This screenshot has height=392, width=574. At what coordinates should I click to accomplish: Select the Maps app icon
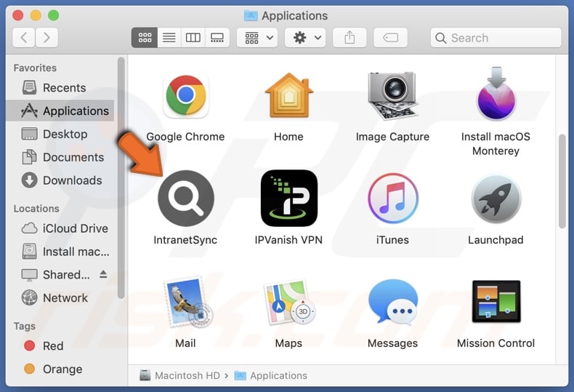[289, 302]
